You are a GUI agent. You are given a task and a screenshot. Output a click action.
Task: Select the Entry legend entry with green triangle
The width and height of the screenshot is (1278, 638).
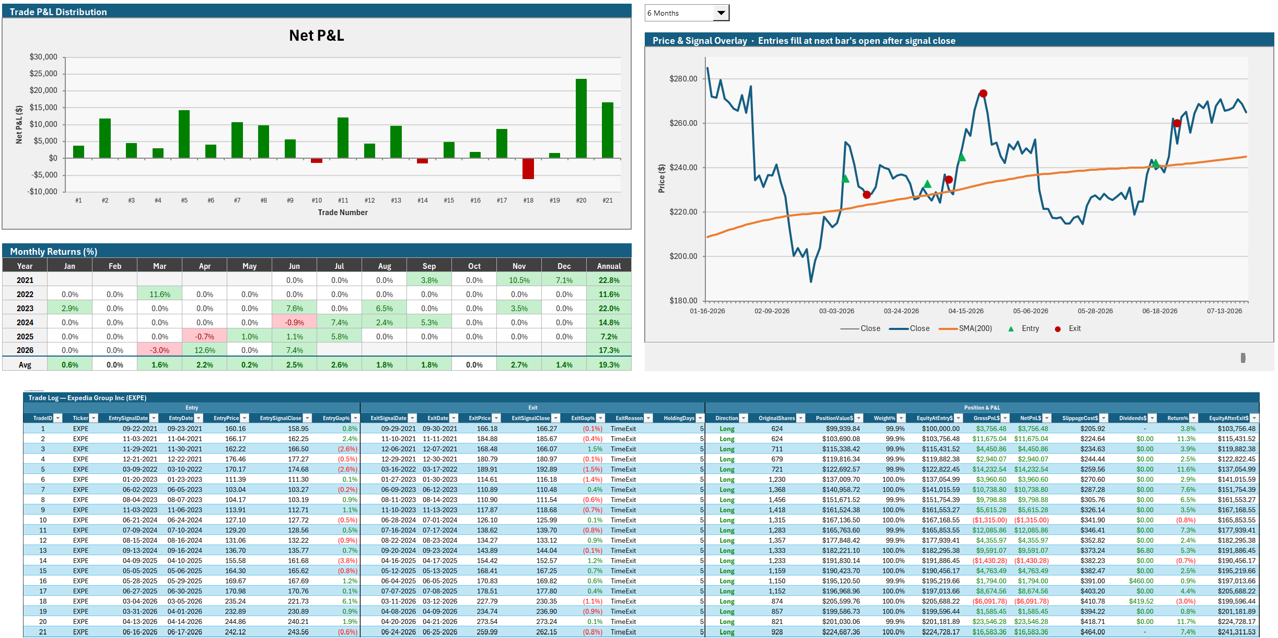1024,328
